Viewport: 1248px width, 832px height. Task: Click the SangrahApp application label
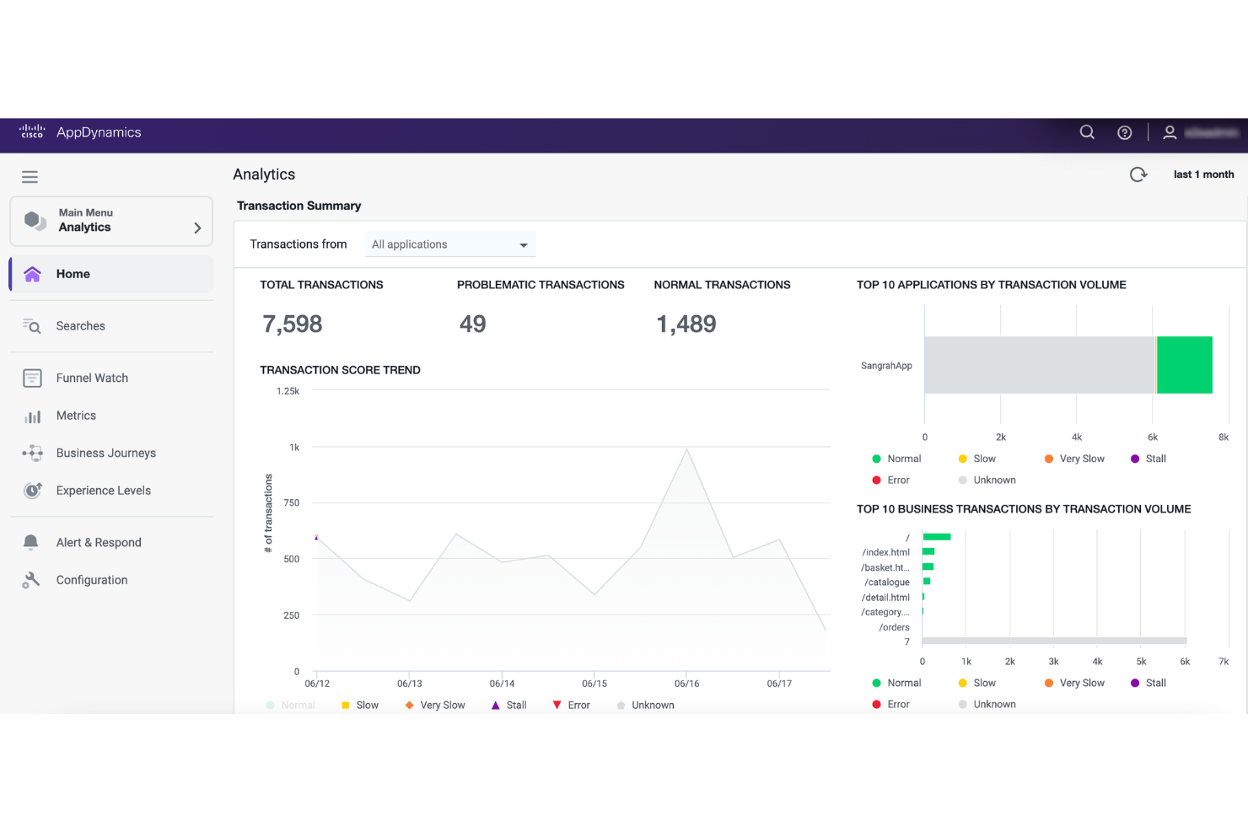[x=886, y=366]
